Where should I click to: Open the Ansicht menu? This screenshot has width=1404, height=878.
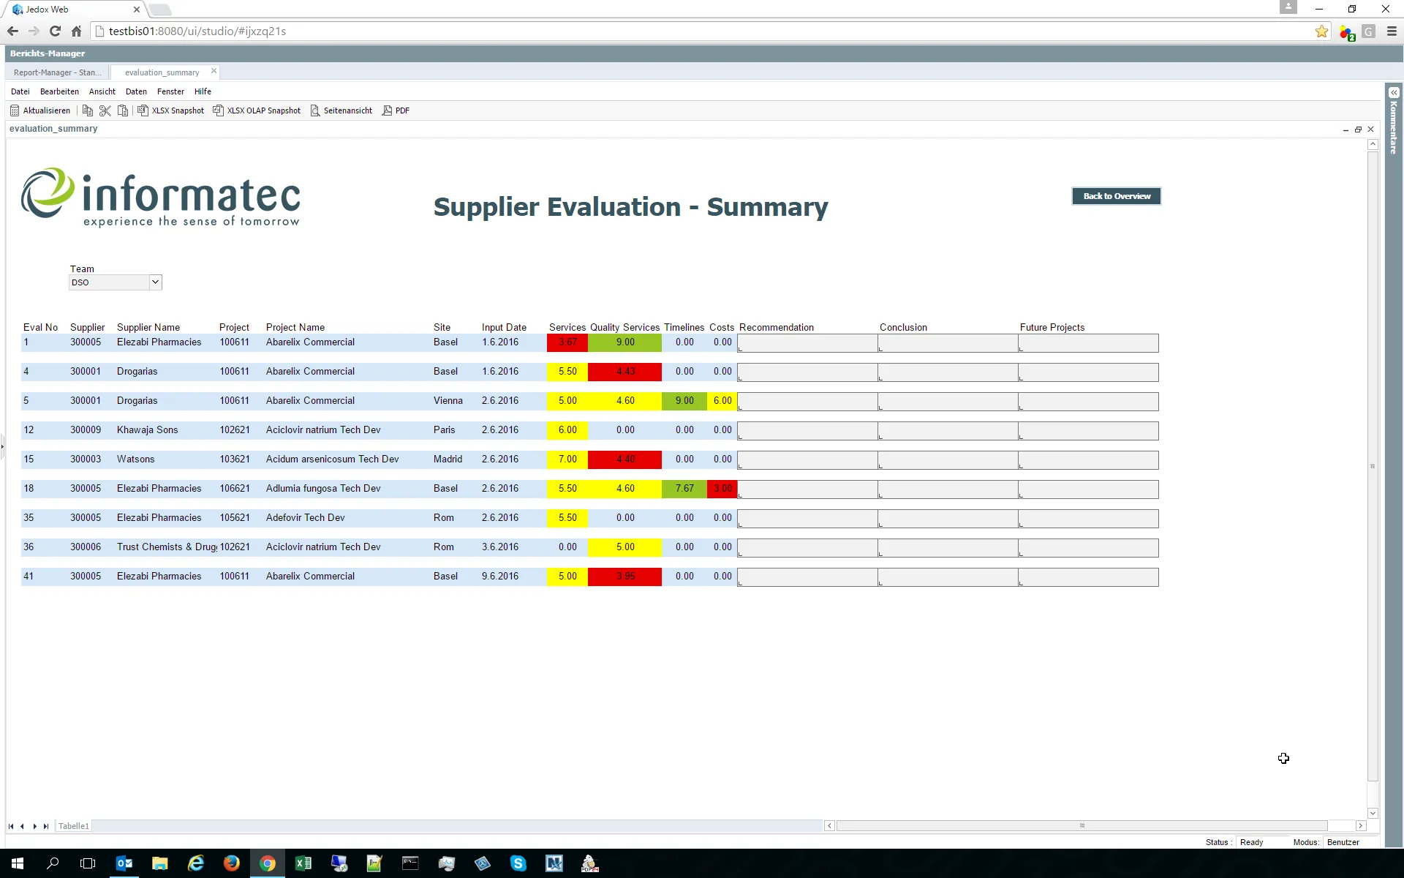102,91
